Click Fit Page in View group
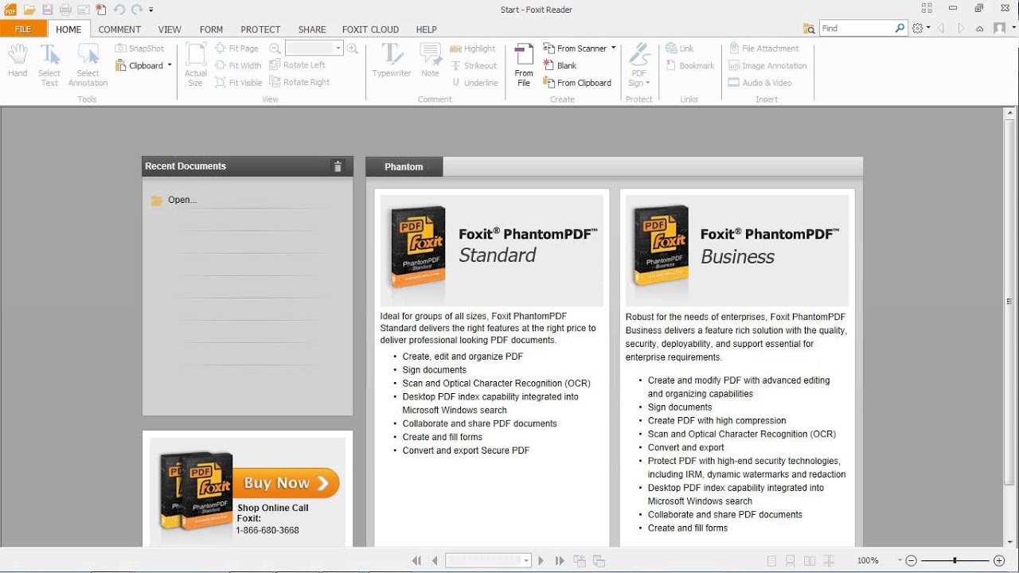The height and width of the screenshot is (573, 1019). click(236, 49)
